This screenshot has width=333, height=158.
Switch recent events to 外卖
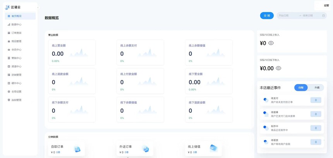pos(317,88)
